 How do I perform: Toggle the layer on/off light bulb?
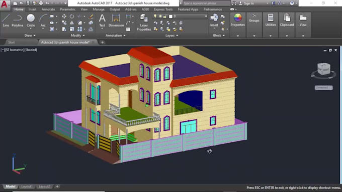(x=155, y=17)
